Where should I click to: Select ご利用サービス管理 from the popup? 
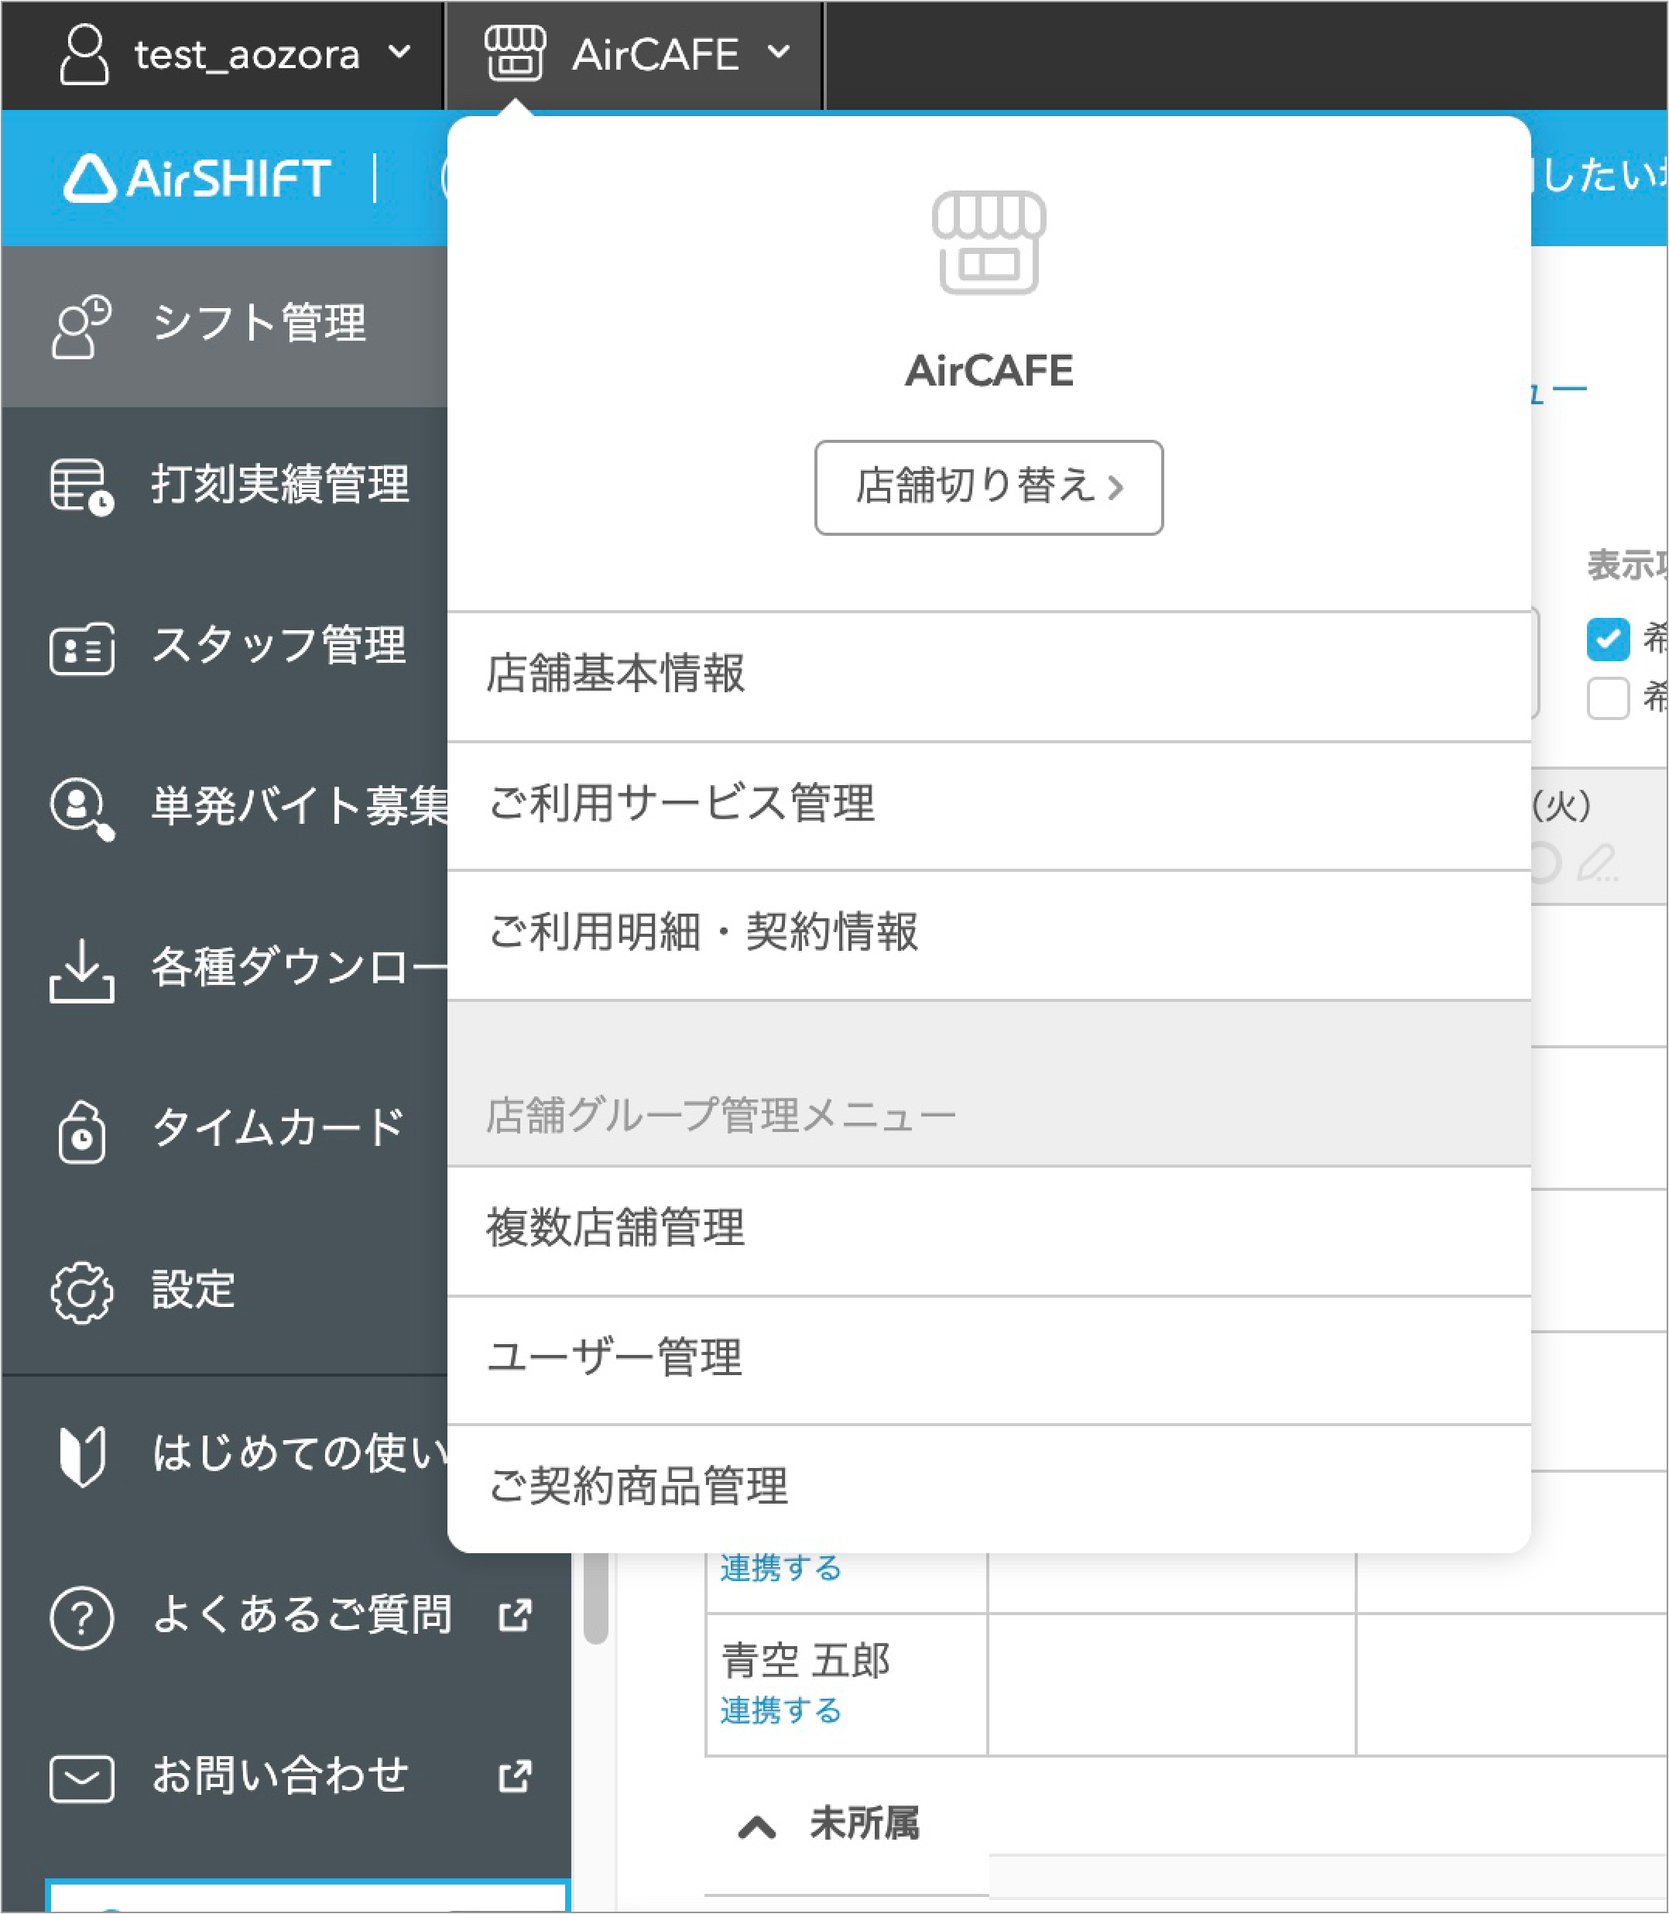(x=989, y=806)
